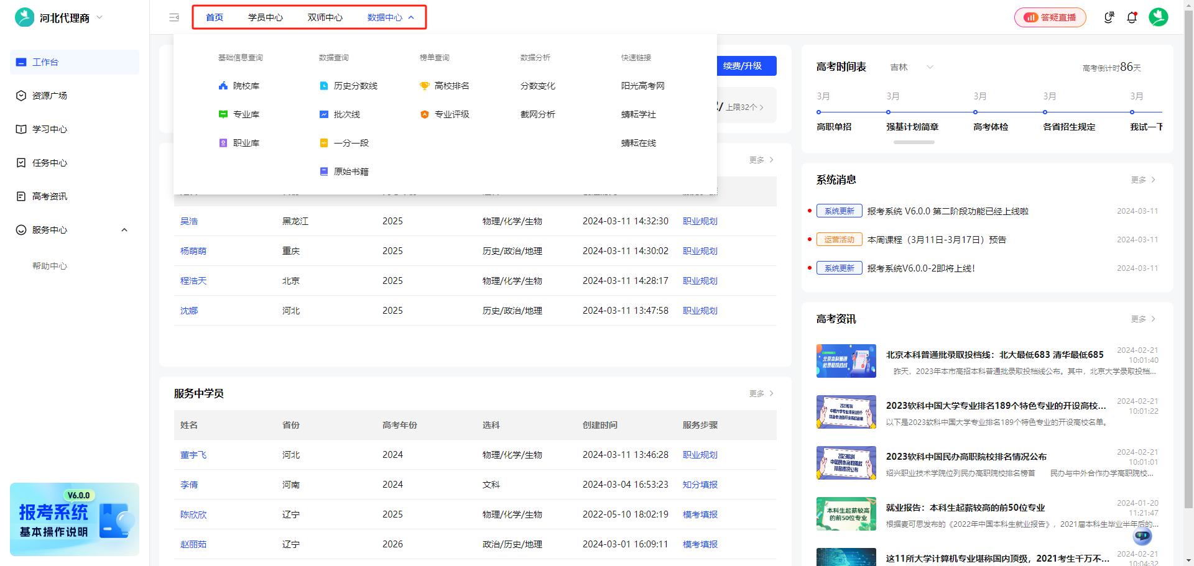Screen dimensions: 1194x566
Task: Open the 报考系统基本操作说明 banner
Action: point(75,519)
